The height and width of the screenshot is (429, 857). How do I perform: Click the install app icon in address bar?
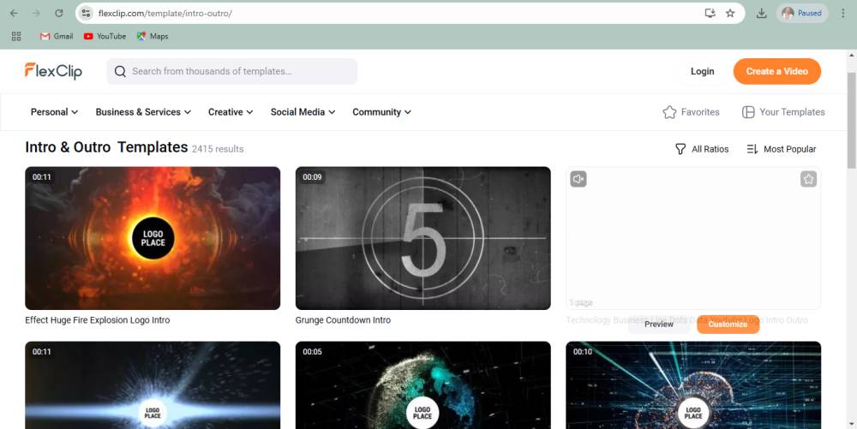710,13
